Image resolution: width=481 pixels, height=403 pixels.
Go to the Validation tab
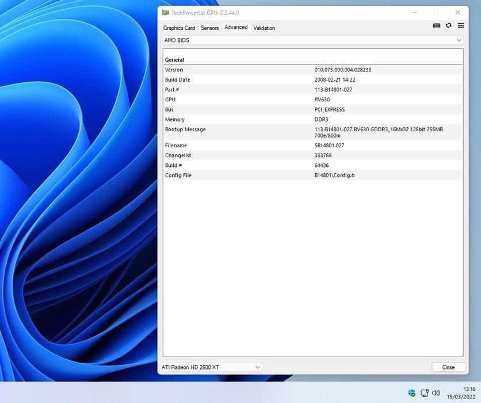264,28
